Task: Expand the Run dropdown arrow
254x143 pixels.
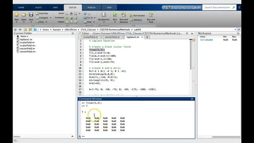Action: (x=115, y=22)
